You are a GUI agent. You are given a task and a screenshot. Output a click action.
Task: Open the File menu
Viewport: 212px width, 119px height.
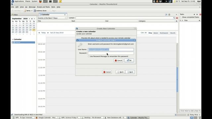(13, 7)
